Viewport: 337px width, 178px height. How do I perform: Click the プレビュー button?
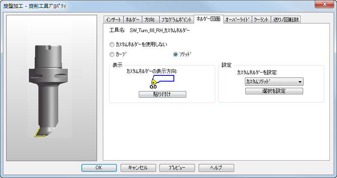[x=177, y=168]
